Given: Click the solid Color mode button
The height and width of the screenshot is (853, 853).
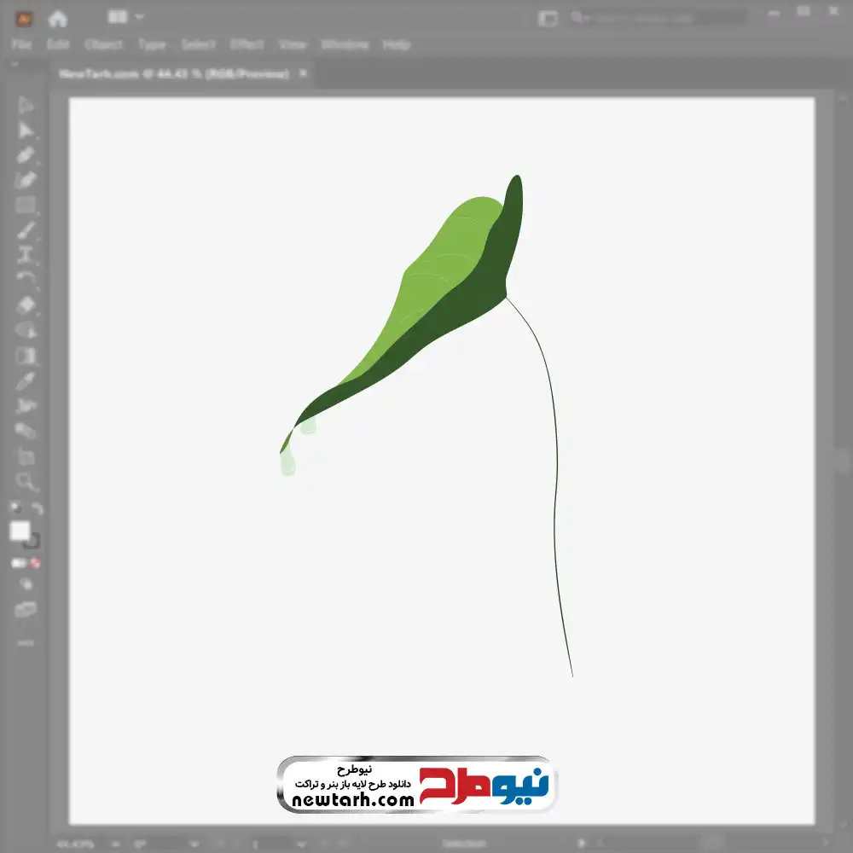Looking at the screenshot, I should 18,563.
